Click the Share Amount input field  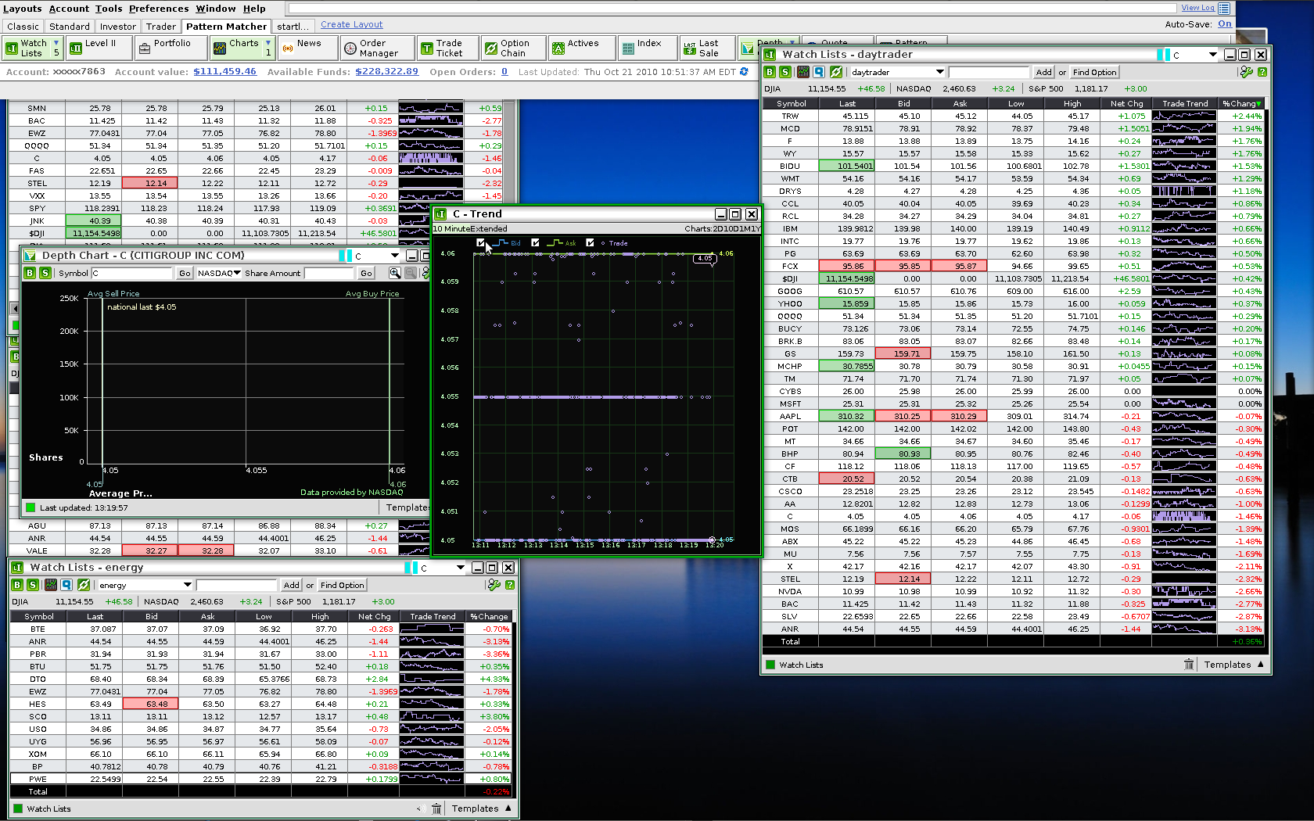tap(328, 273)
